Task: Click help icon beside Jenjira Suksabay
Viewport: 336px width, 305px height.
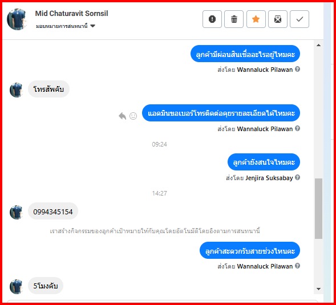Action: [x=297, y=177]
